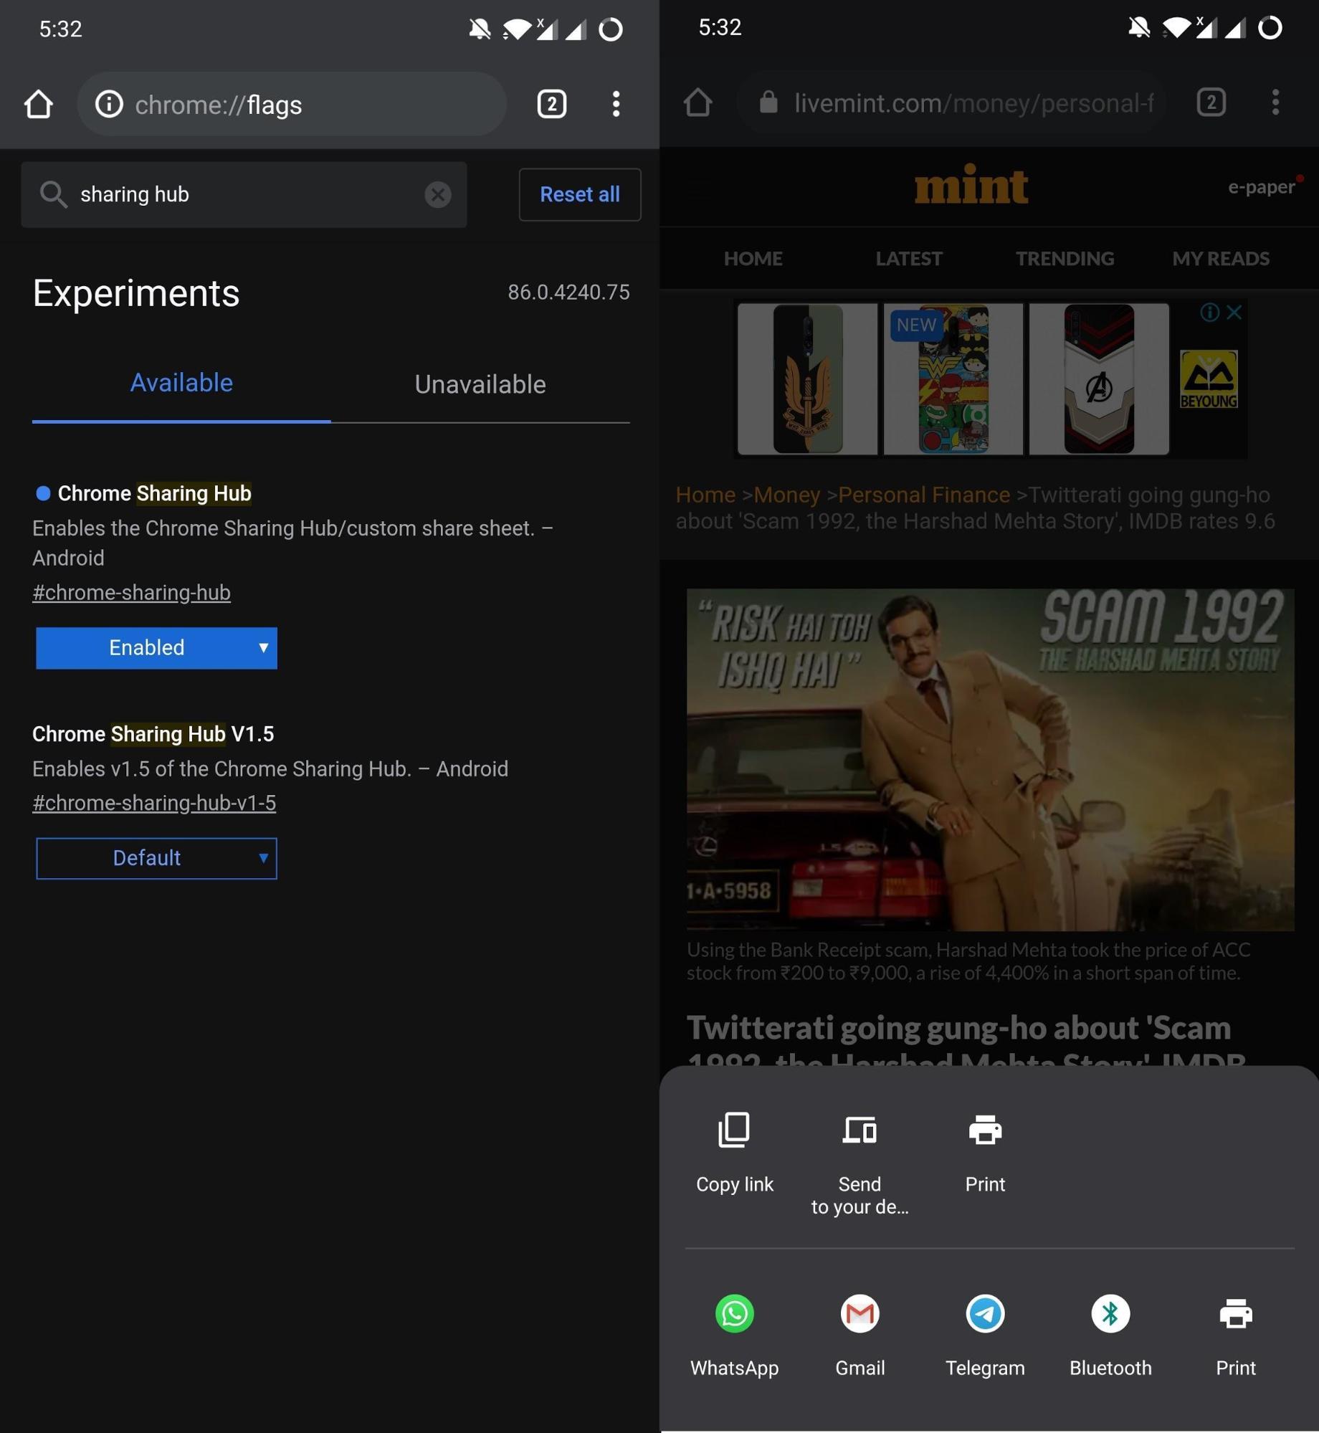Close the ad banner with the X
Image resolution: width=1319 pixels, height=1433 pixels.
[x=1234, y=313]
